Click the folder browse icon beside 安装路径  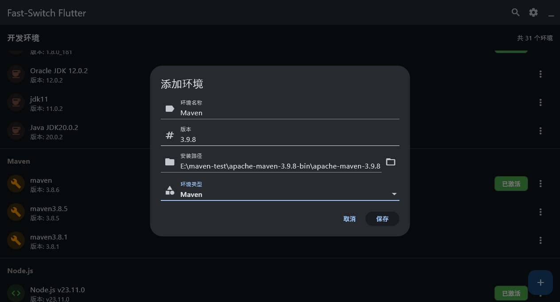pyautogui.click(x=390, y=162)
